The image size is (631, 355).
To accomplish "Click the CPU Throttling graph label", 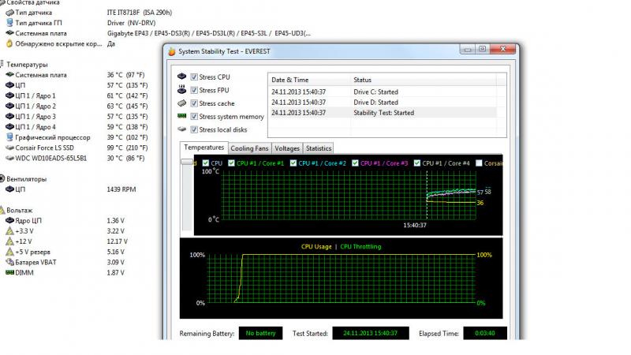I will coord(360,246).
